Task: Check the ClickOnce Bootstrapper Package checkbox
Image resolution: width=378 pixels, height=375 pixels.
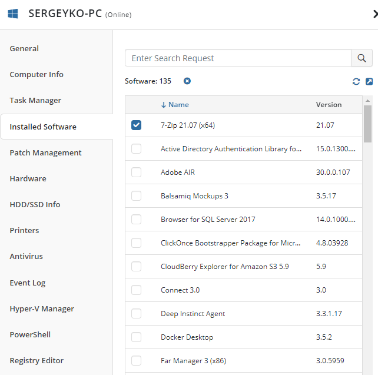Action: 136,243
